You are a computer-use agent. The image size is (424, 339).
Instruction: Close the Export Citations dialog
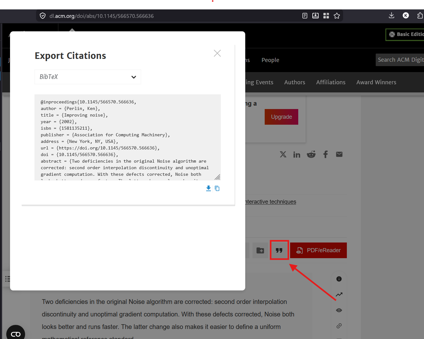[217, 53]
